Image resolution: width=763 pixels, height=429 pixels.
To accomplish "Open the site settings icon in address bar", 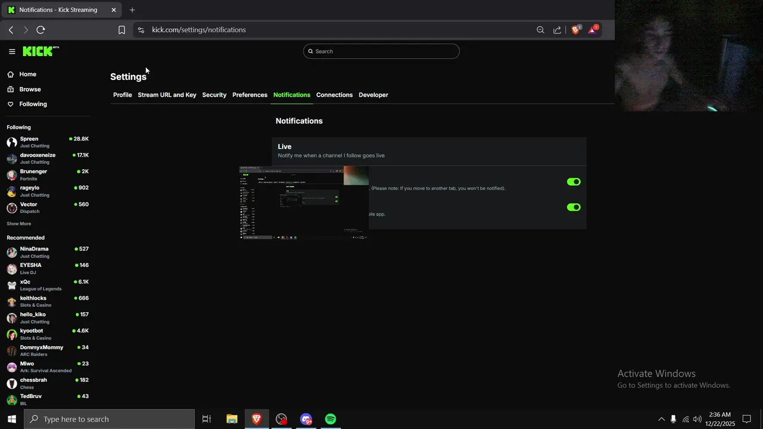I will click(x=141, y=30).
